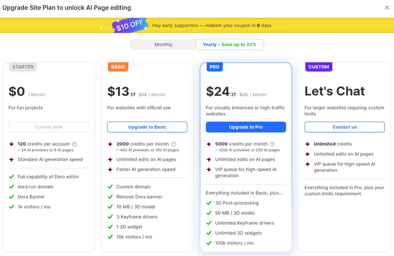Click the blue PRO plan tag

click(214, 67)
